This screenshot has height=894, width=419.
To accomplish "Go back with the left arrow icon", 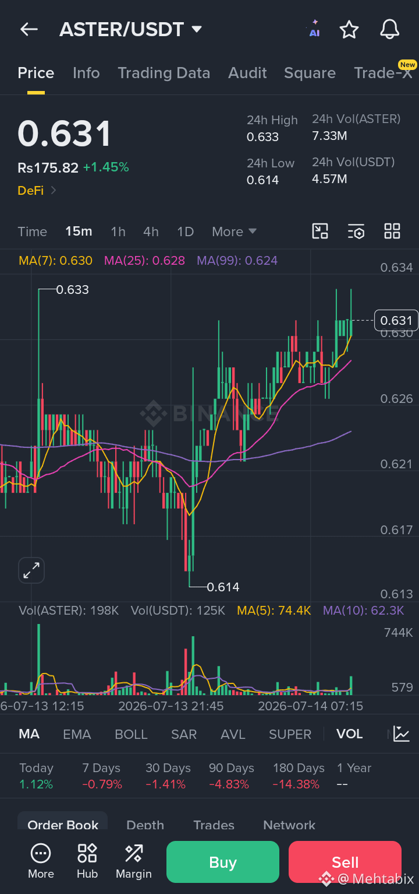I will (x=29, y=29).
